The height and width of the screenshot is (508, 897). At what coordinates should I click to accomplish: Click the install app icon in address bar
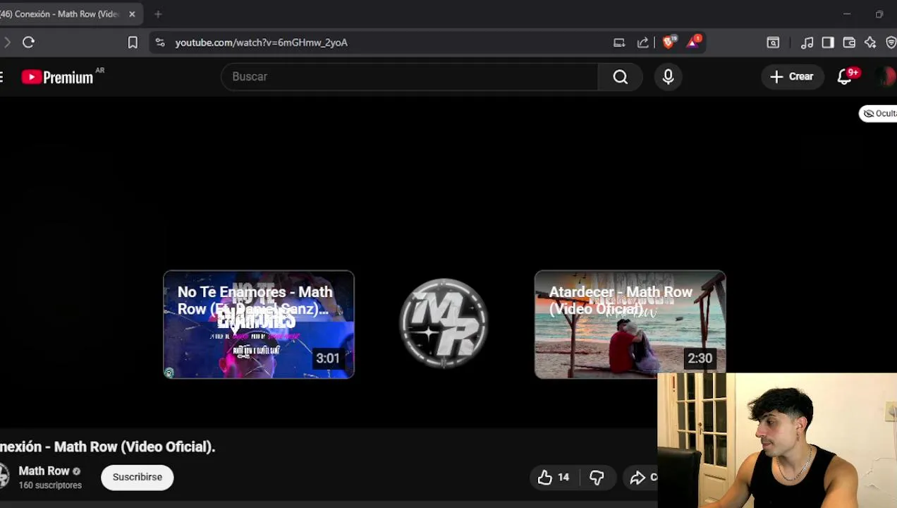click(619, 42)
